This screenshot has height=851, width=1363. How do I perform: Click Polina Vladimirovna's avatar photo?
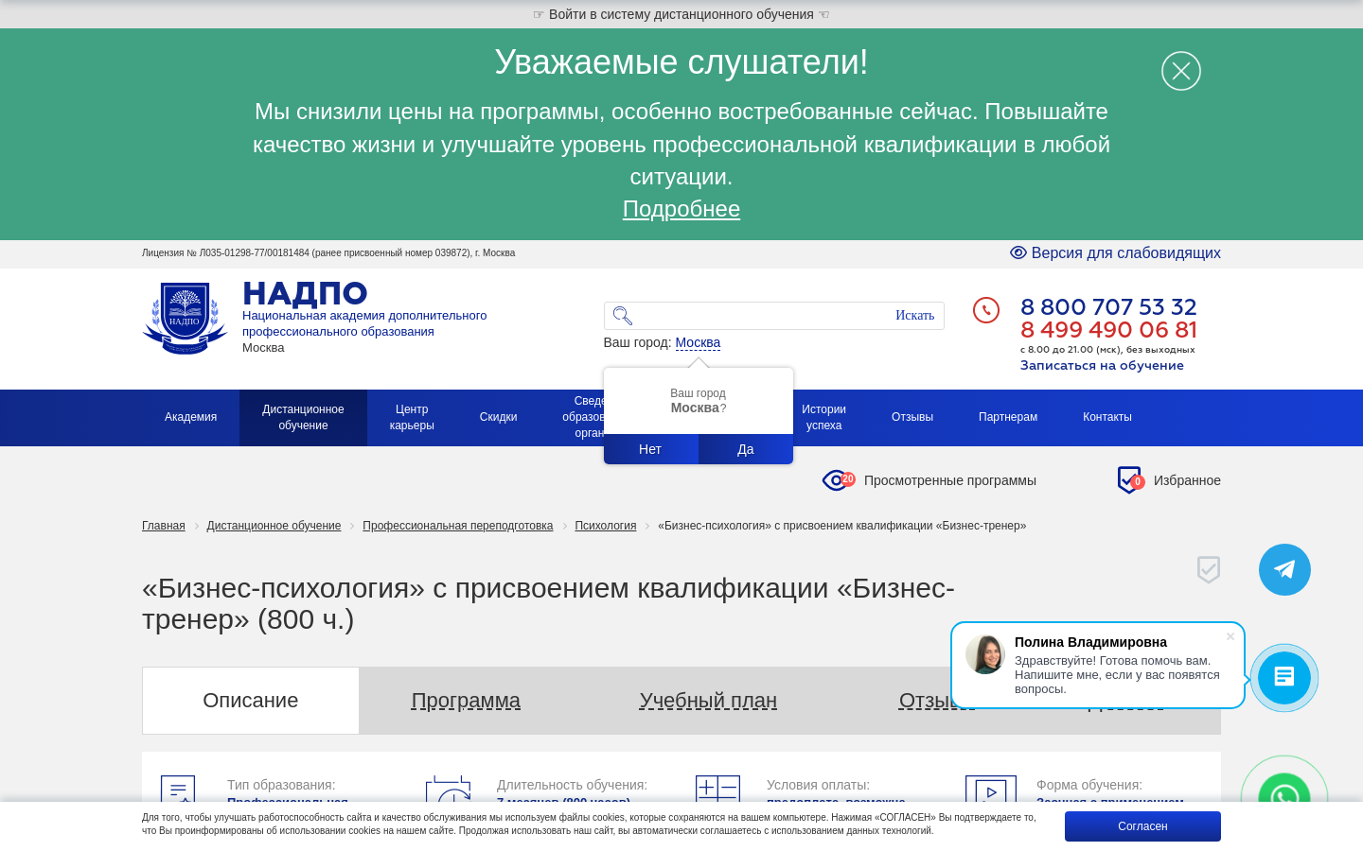coord(985,654)
